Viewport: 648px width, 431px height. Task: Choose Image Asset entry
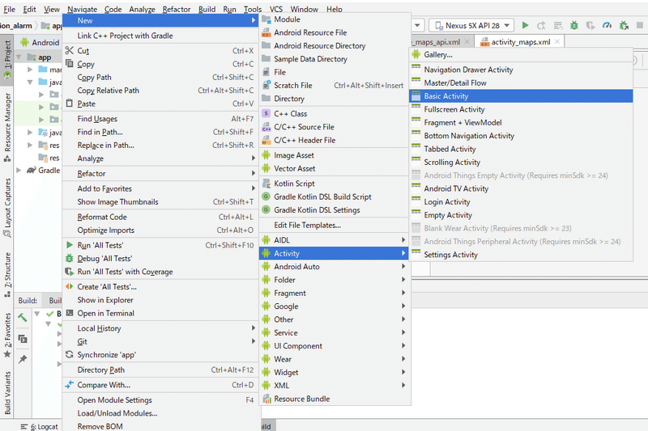click(335, 155)
